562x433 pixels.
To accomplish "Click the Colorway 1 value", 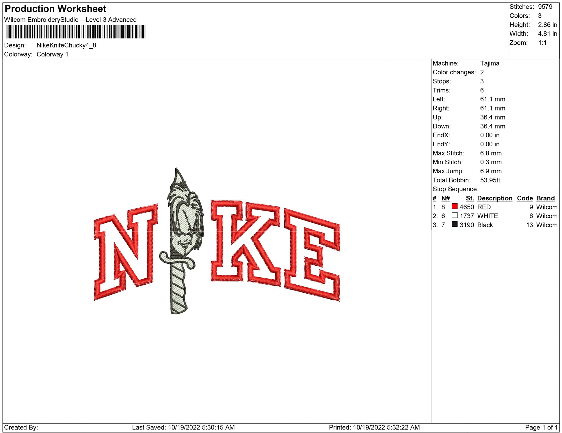I will click(52, 54).
